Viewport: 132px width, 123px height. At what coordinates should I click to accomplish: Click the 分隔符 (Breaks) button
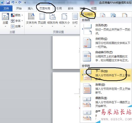(88, 14)
